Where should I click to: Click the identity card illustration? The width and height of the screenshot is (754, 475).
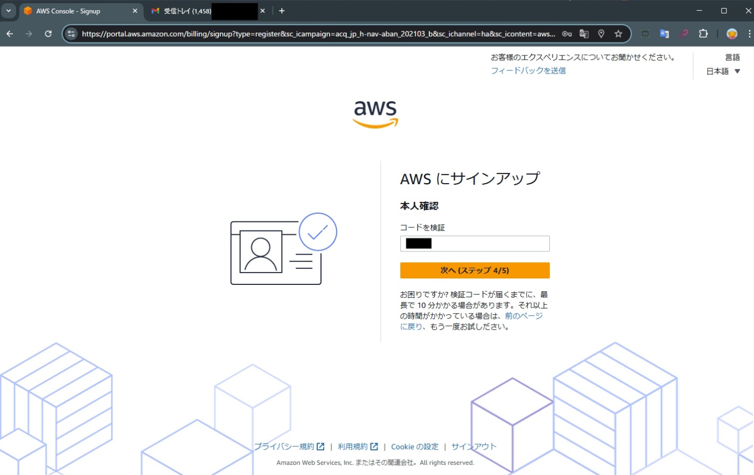(283, 248)
